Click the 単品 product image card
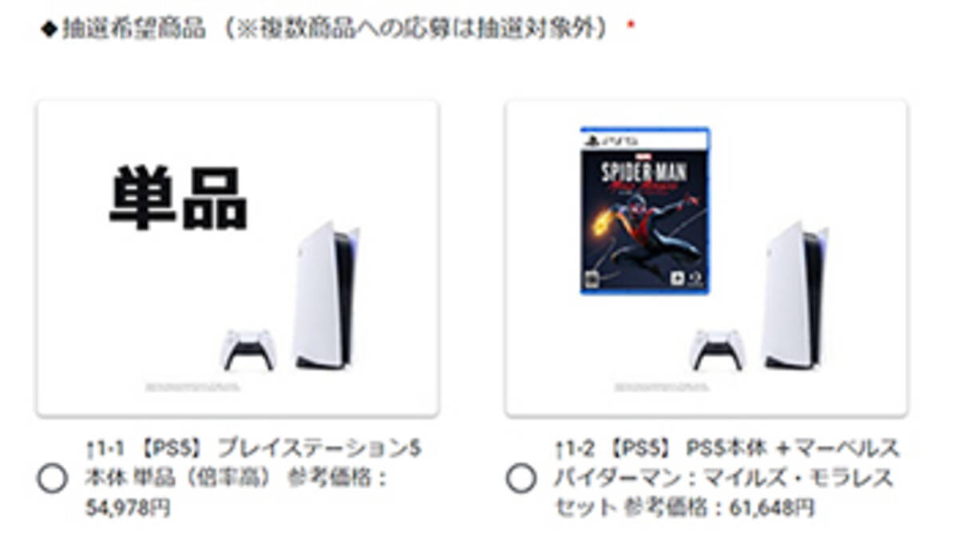Image resolution: width=958 pixels, height=548 pixels. (237, 258)
